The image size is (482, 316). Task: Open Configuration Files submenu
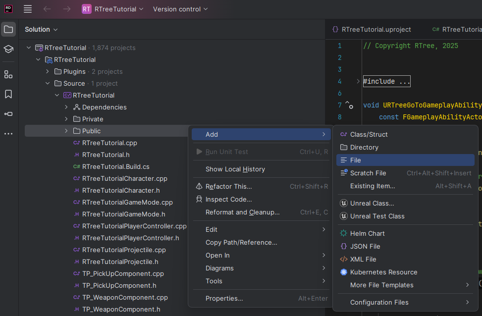click(x=405, y=302)
